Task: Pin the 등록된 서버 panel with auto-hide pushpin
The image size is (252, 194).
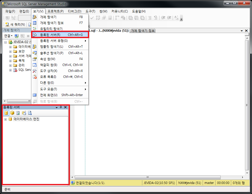Action: tap(61, 107)
